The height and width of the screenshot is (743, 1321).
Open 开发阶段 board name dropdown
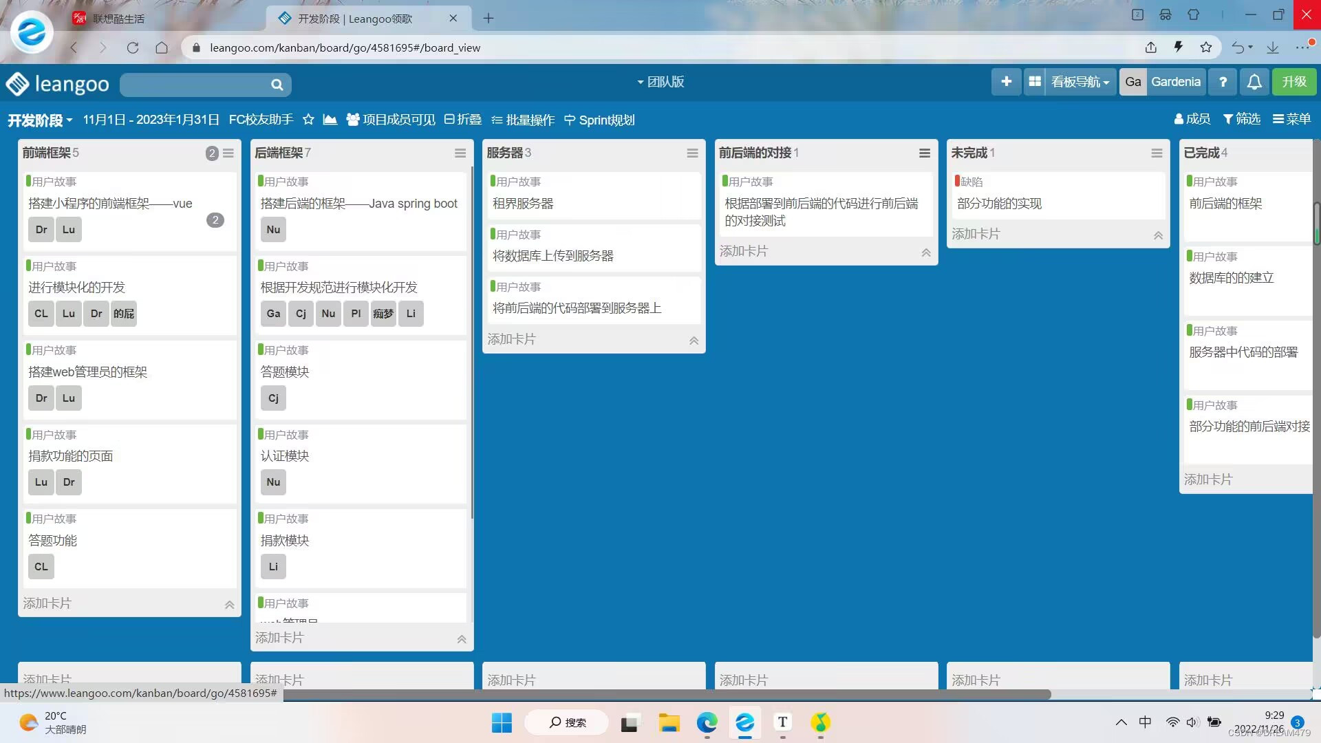pyautogui.click(x=40, y=120)
